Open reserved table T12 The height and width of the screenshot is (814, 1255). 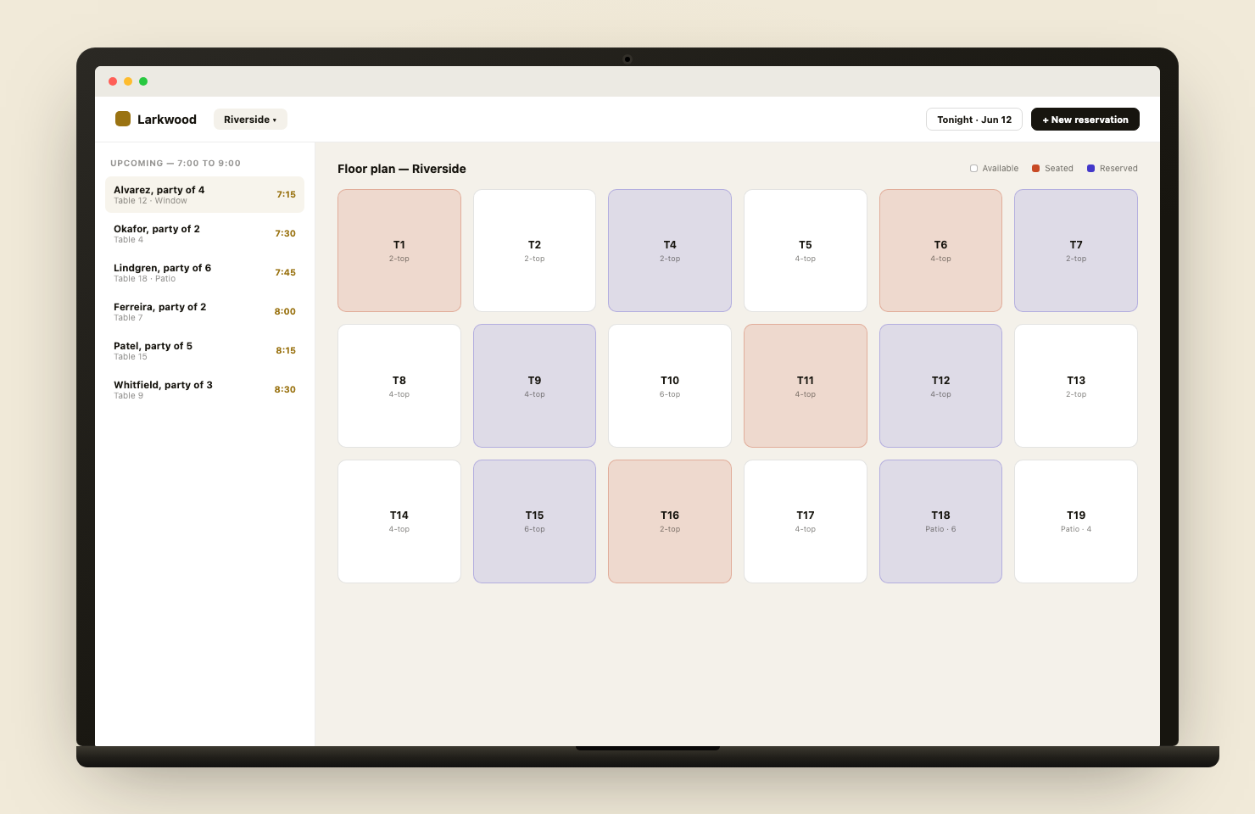tap(940, 386)
